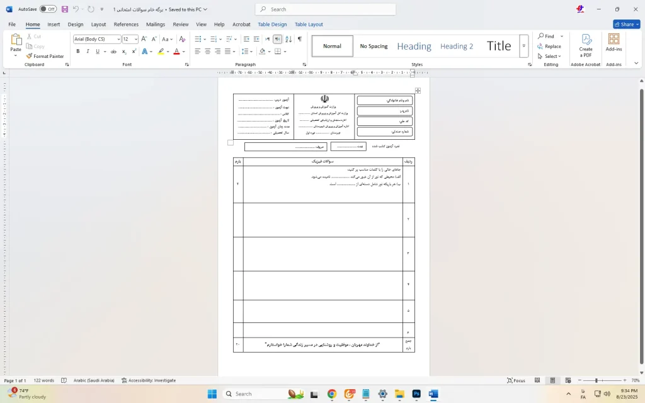The image size is (645, 403).
Task: Open the File menu
Action: [12, 25]
